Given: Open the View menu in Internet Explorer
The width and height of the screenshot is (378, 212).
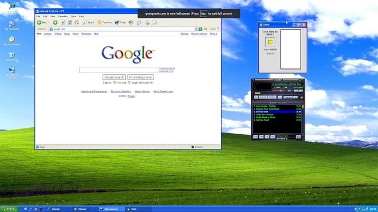Looking at the screenshot, I should [x=53, y=16].
